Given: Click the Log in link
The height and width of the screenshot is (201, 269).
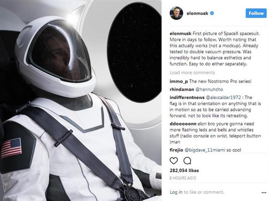Looking at the screenshot, I should click(x=176, y=192).
